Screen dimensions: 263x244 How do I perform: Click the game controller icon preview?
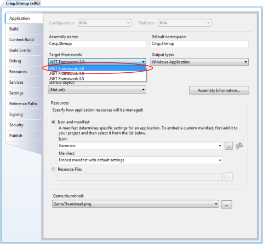point(239,146)
